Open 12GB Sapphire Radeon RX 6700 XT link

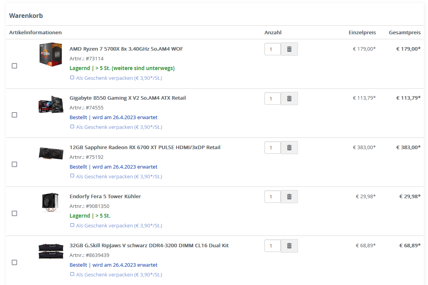(144, 148)
